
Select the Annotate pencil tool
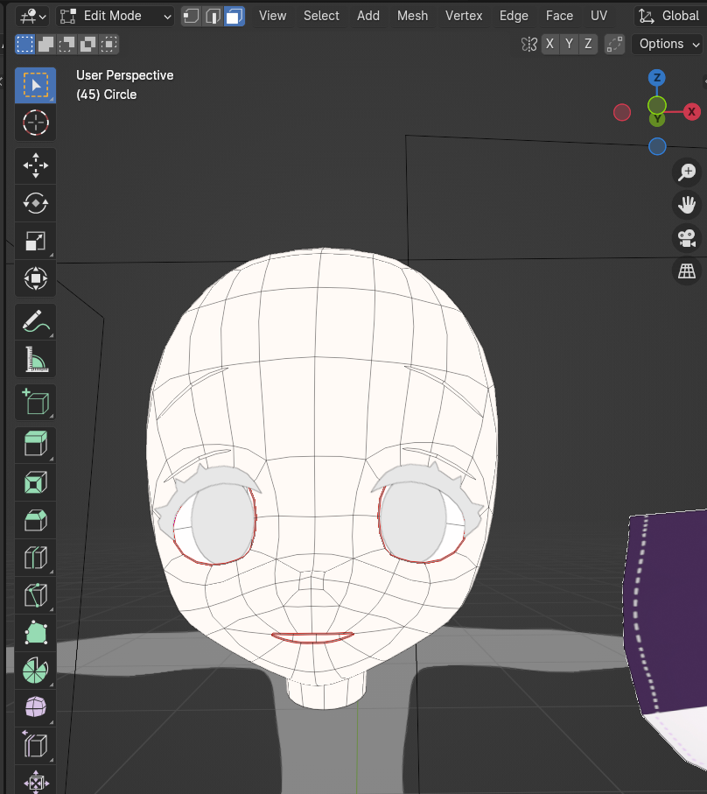point(35,321)
